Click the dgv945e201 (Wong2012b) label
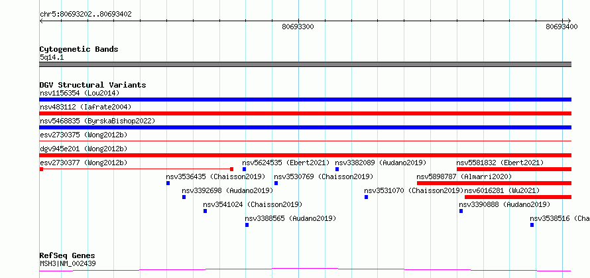The height and width of the screenshot is (278, 590). [84, 149]
